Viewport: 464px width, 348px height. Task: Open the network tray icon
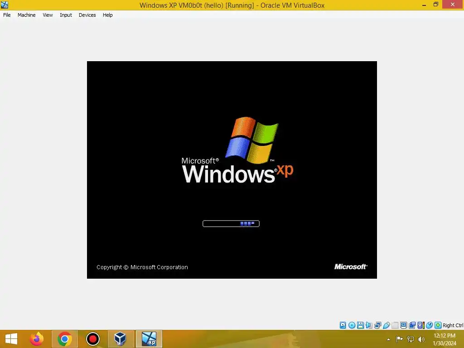tap(411, 339)
